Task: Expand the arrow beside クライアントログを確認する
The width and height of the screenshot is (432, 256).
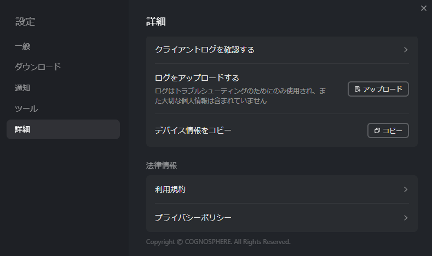Action: (406, 50)
